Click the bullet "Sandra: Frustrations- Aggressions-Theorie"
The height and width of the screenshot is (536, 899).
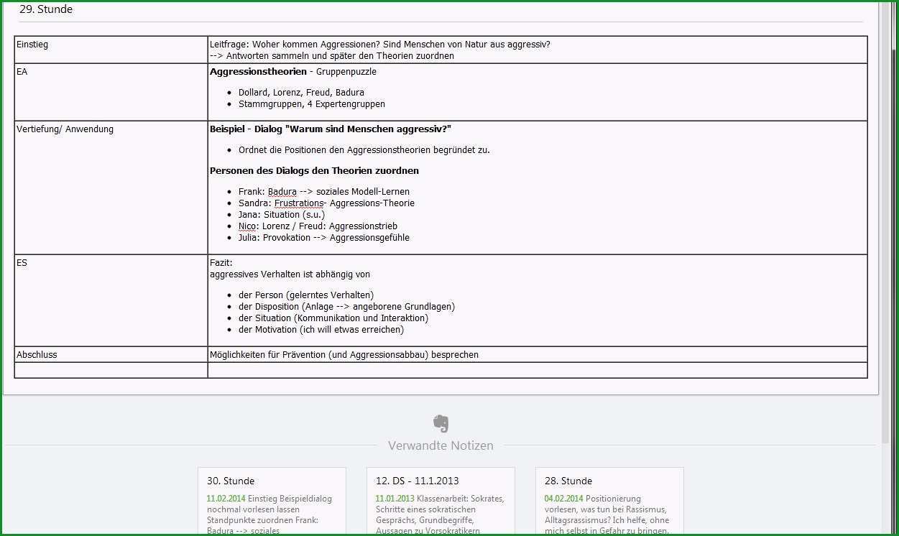pyautogui.click(x=326, y=203)
